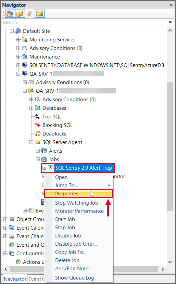Collapse the Jobs node
The image size is (176, 284).
(38, 159)
